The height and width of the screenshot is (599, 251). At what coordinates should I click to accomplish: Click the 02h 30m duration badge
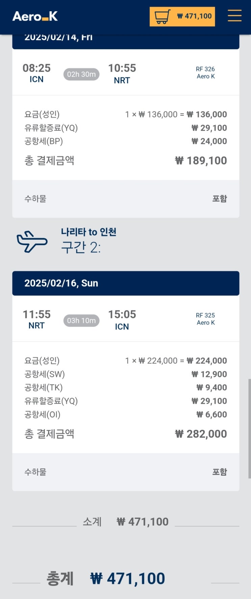coord(81,74)
